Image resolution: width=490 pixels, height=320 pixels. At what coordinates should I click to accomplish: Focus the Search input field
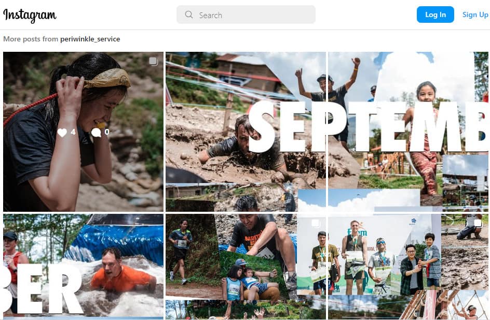(x=246, y=14)
